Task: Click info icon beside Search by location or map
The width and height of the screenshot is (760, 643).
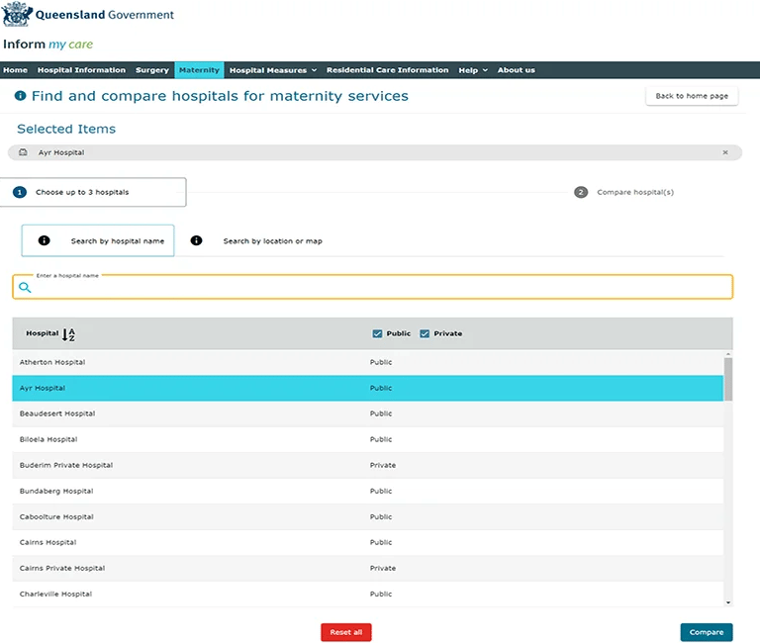Action: click(196, 240)
